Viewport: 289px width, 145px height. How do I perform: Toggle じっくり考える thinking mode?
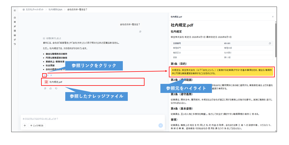pyautogui.click(x=37, y=126)
